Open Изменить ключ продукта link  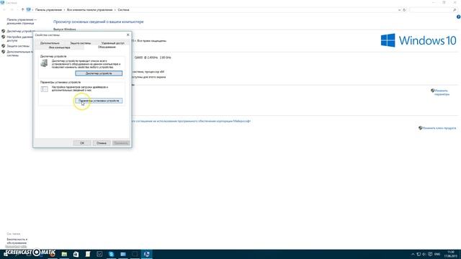[x=439, y=128]
